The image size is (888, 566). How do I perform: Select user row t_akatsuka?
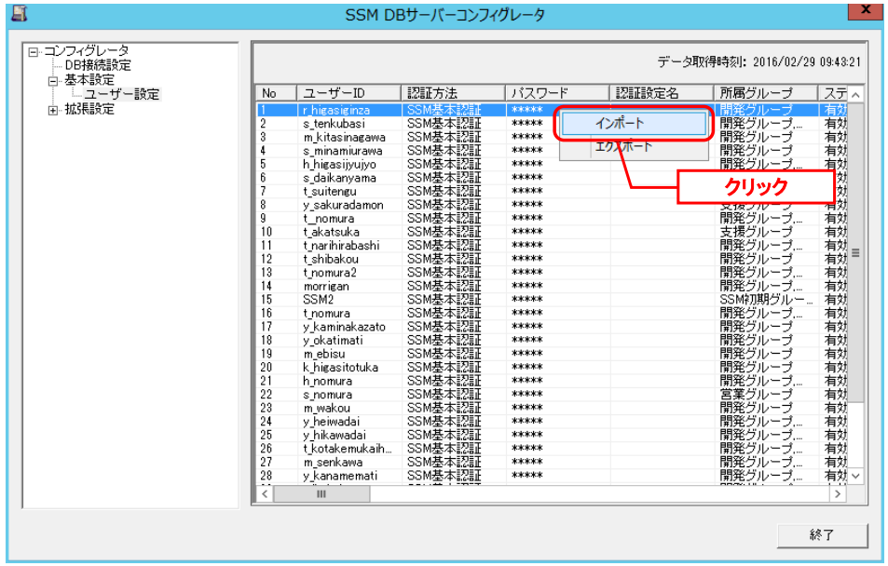click(553, 232)
